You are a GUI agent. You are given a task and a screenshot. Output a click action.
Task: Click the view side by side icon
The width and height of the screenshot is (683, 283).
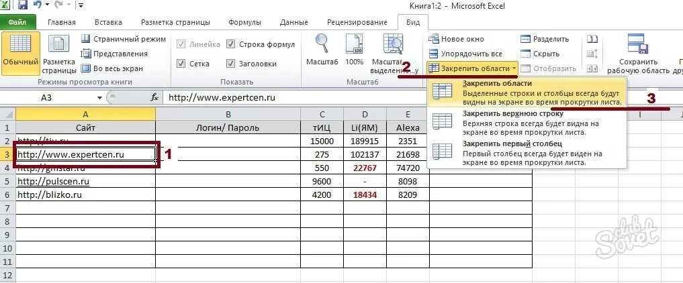click(x=592, y=39)
